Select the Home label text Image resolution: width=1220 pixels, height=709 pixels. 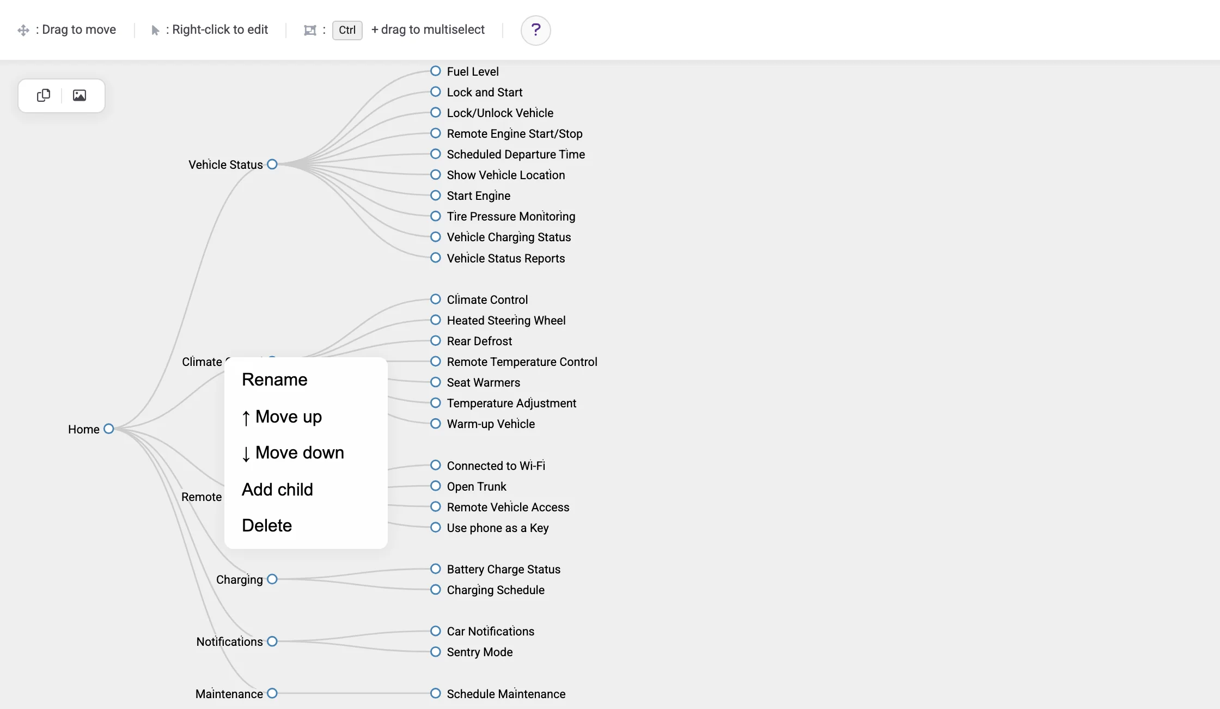point(84,429)
